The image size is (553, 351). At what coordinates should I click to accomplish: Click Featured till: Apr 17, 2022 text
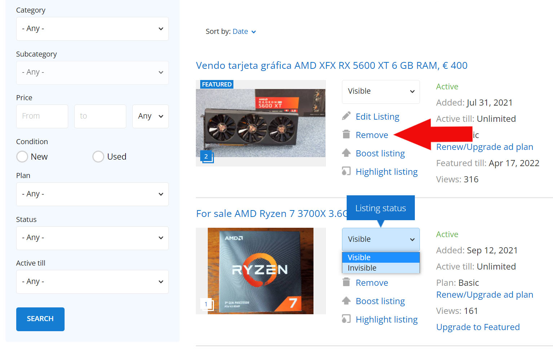pos(488,163)
